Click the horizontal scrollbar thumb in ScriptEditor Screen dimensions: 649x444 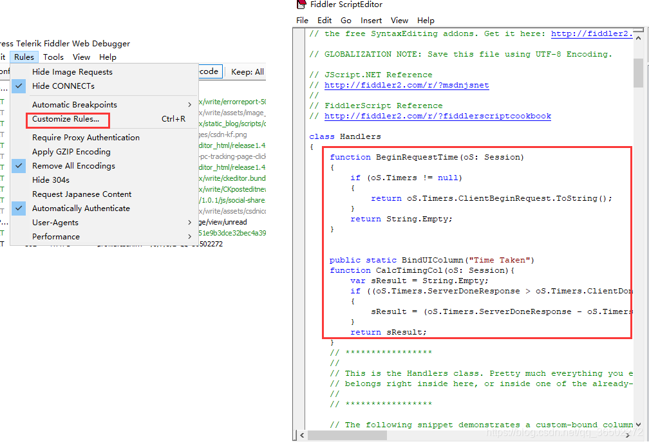347,435
